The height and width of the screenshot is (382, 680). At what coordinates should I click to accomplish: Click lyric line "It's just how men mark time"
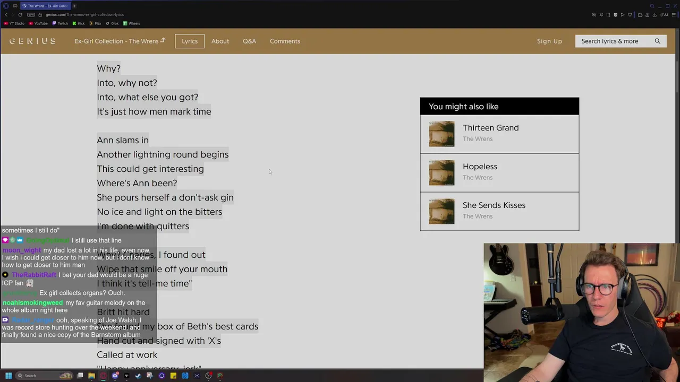pos(154,111)
